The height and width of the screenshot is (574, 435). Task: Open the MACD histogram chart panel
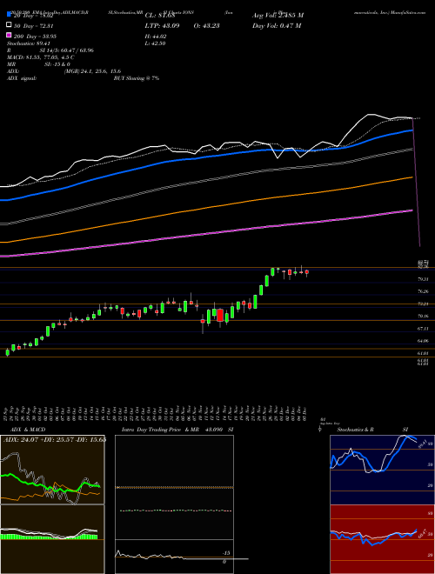coord(52,539)
